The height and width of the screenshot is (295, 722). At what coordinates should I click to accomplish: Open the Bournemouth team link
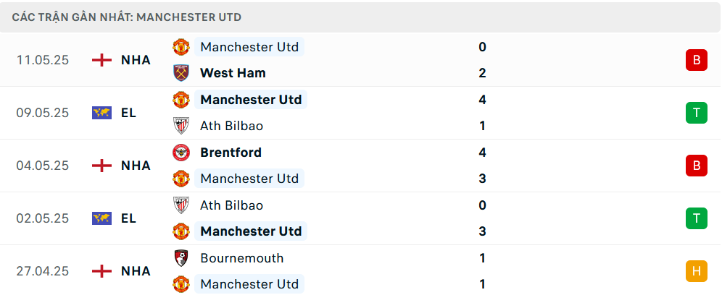[241, 258]
